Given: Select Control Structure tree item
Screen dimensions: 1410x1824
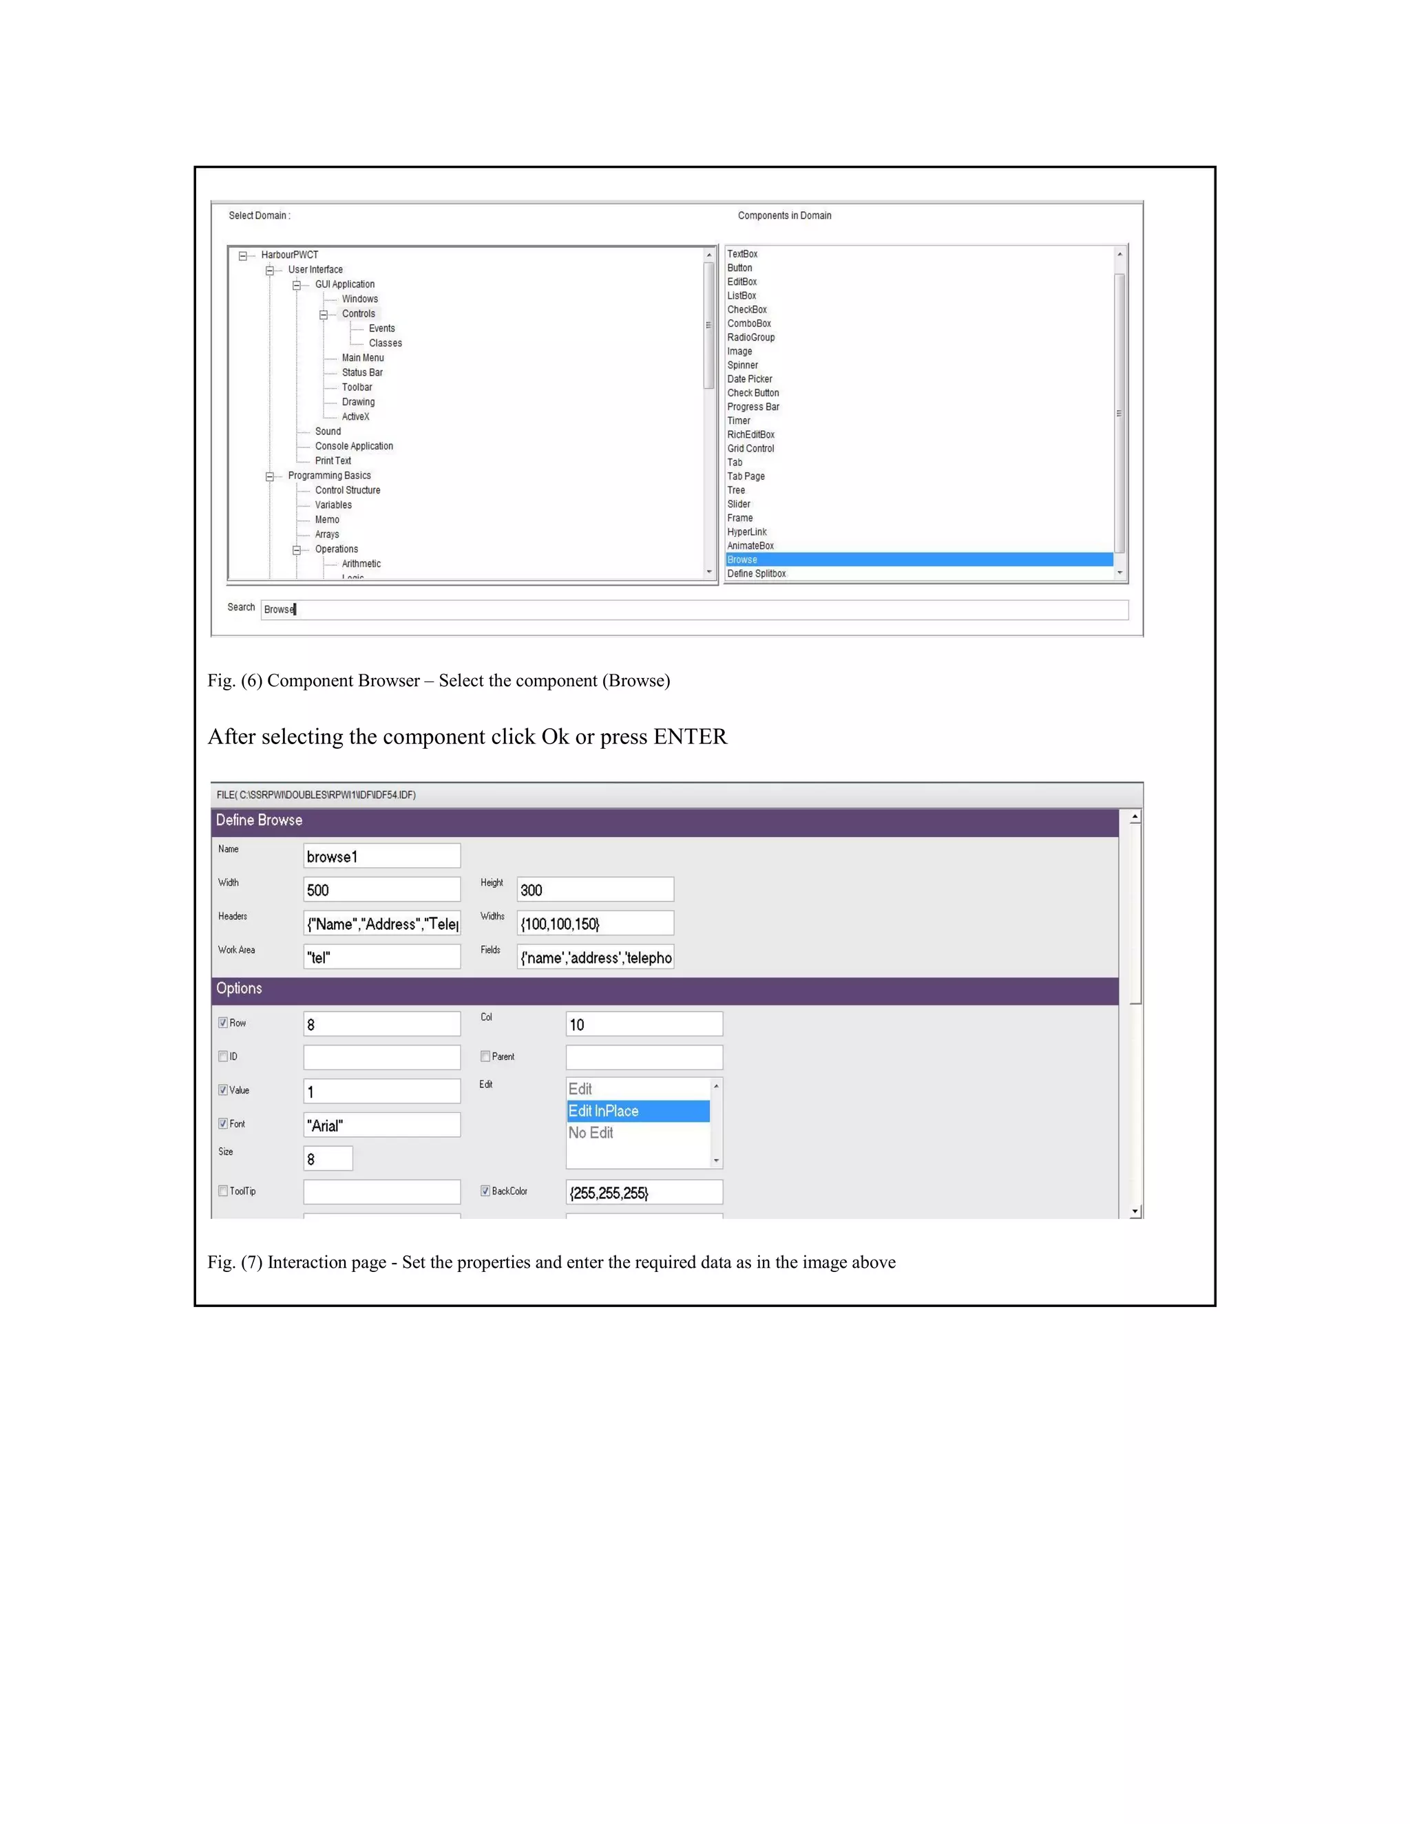Looking at the screenshot, I should point(348,490).
